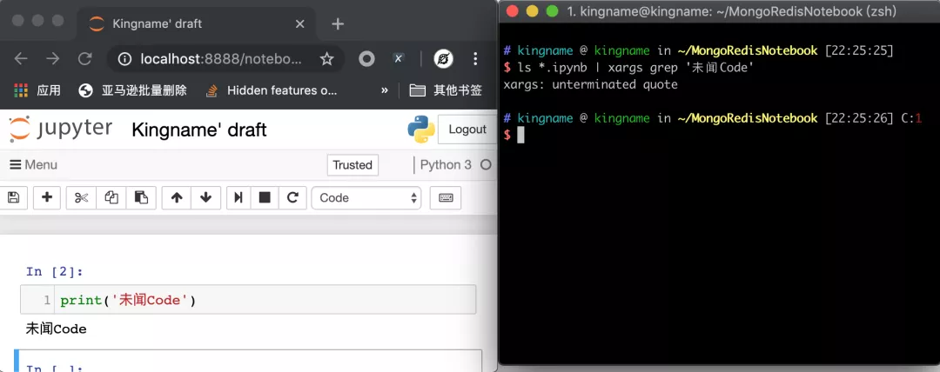Image resolution: width=940 pixels, height=372 pixels.
Task: Click the output text 未闻Code
Action: click(x=57, y=329)
